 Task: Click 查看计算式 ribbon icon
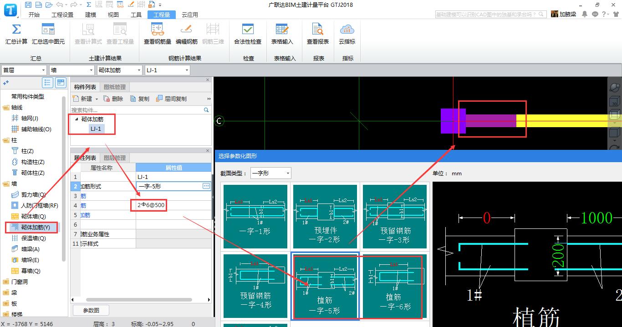[x=88, y=35]
